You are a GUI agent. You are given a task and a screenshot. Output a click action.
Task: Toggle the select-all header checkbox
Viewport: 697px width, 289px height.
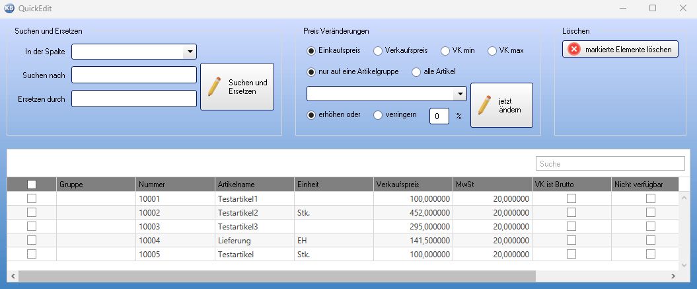tap(32, 185)
